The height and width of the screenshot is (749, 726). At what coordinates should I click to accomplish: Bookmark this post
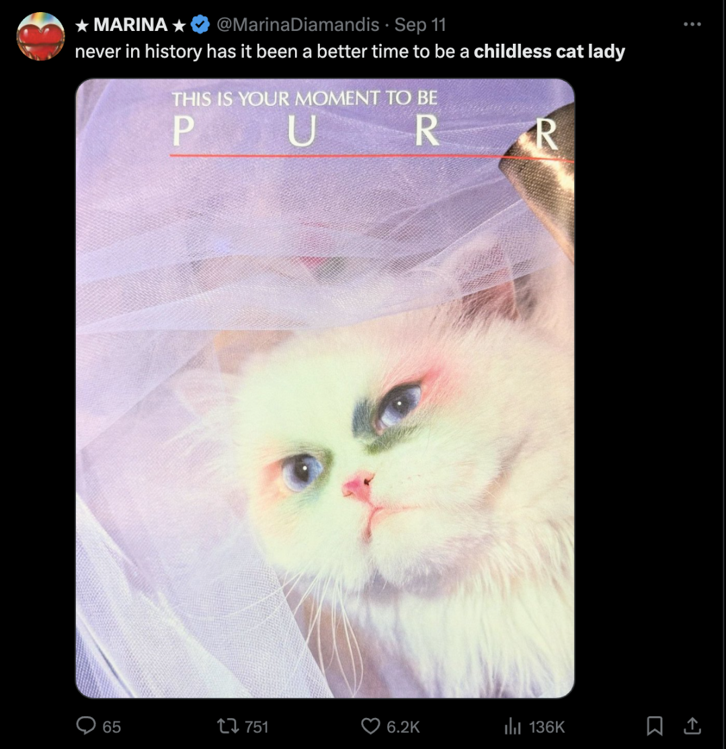(654, 726)
